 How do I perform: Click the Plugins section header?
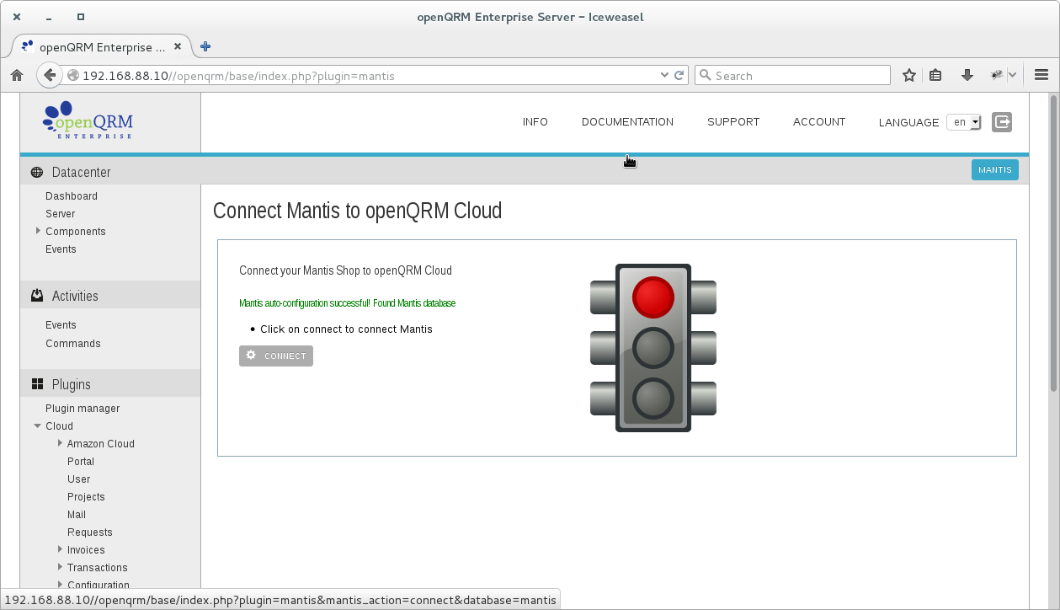click(x=110, y=384)
